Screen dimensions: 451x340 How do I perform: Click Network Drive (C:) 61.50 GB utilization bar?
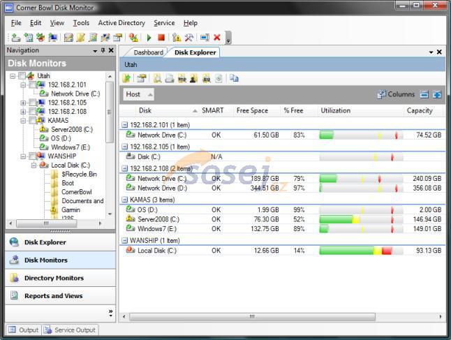tap(361, 135)
